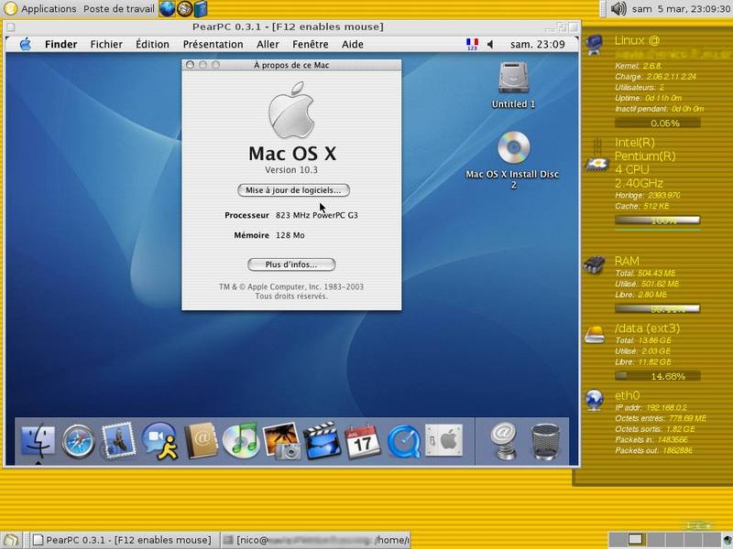Viewport: 733px width, 549px height.
Task: Click the "Tous droits réservés." text
Action: 291,296
